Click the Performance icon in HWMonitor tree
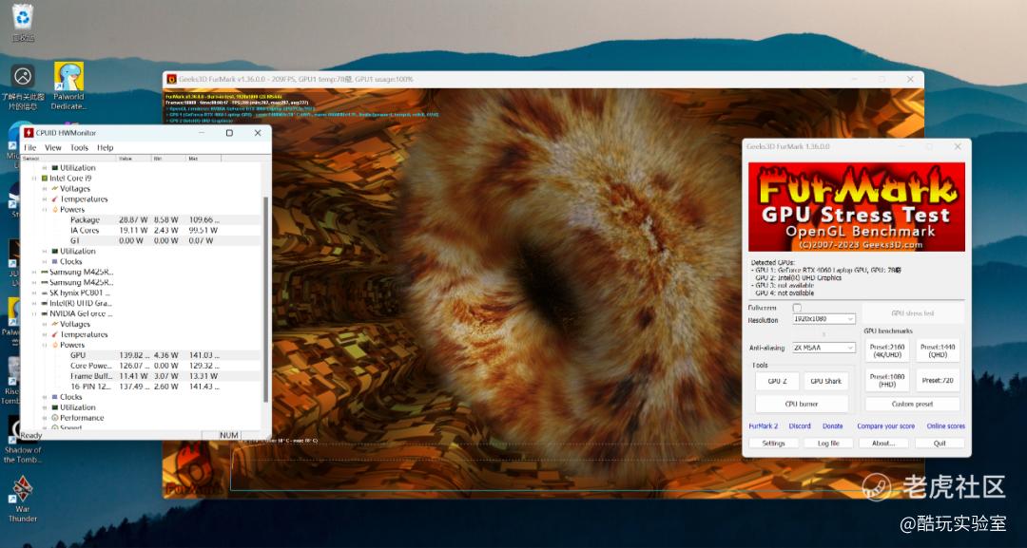This screenshot has height=548, width=1027. coord(55,418)
